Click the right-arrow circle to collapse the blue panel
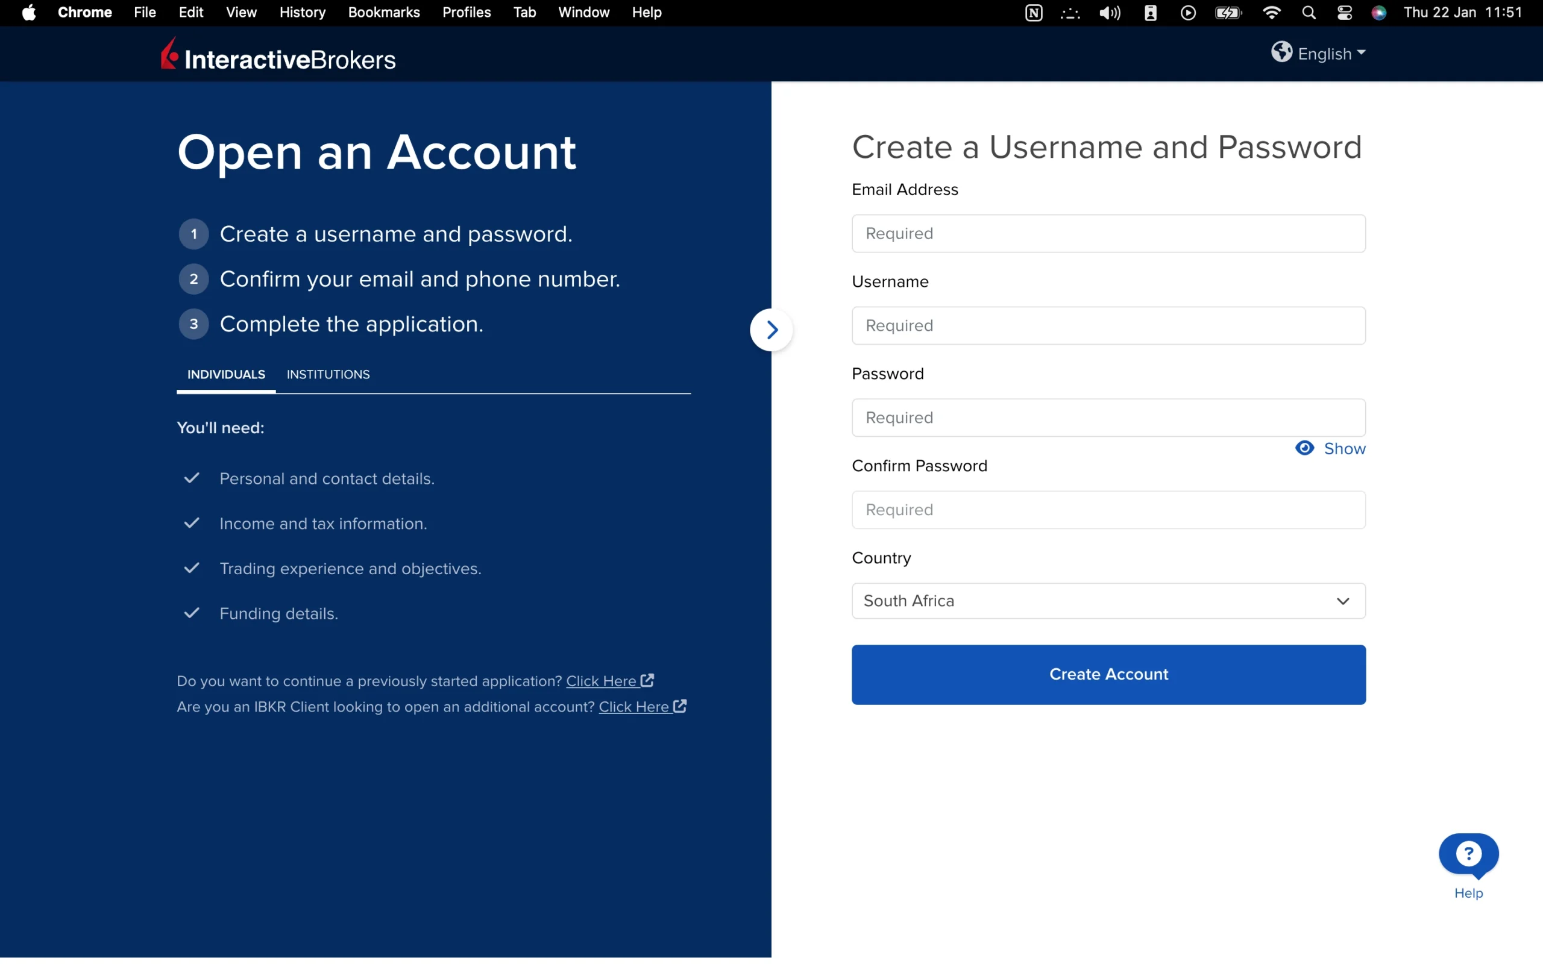Screen dimensions: 1543x964 click(x=771, y=330)
